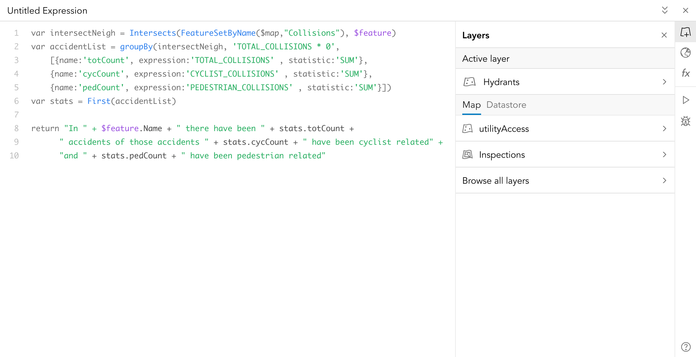Open the fx Functions panel
Screen dimensions: 696x357
(x=685, y=73)
